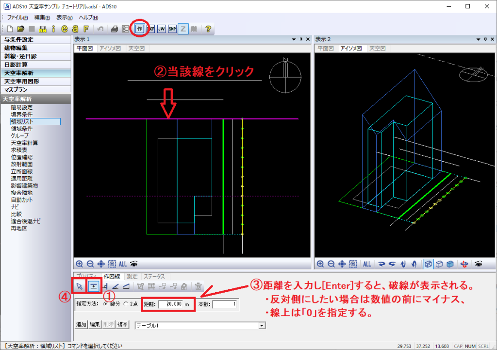Toggle the eye visibility icon in 表示2
This screenshot has width=497, height=350.
tap(479, 264)
